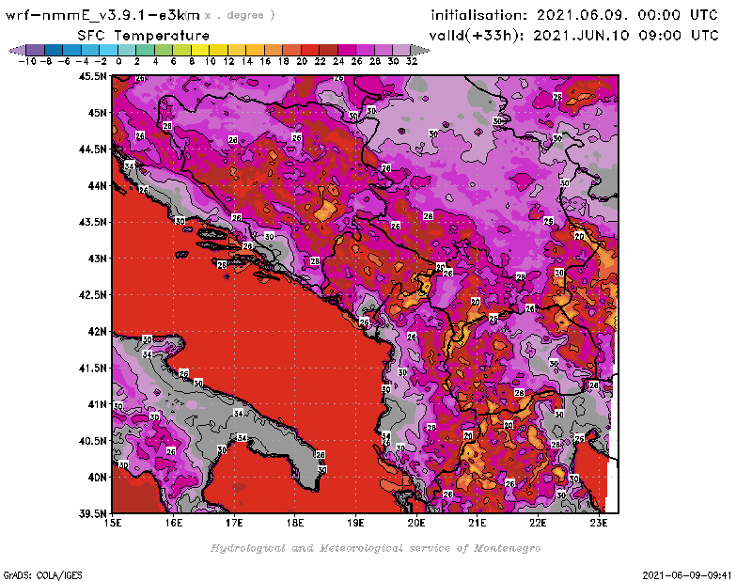Click the '44.5N' latitude label
752x581 pixels.
pos(92,149)
